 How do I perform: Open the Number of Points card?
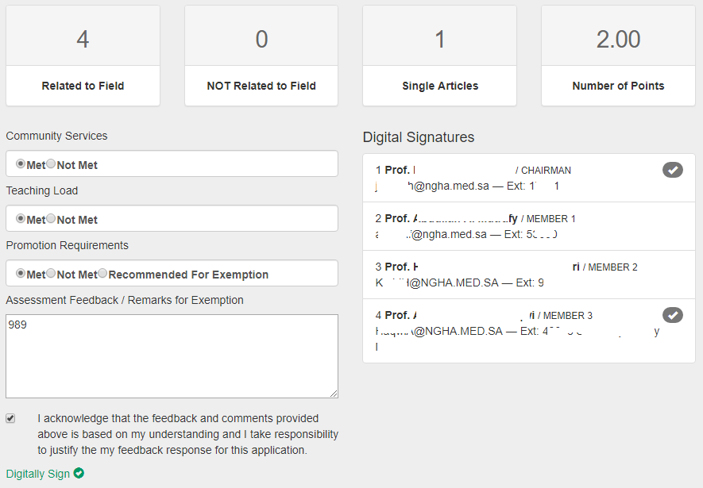point(618,56)
